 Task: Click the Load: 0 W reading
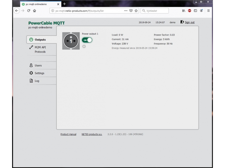(117, 35)
